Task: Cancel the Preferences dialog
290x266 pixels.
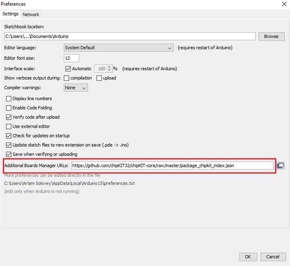Action: pos(273,257)
